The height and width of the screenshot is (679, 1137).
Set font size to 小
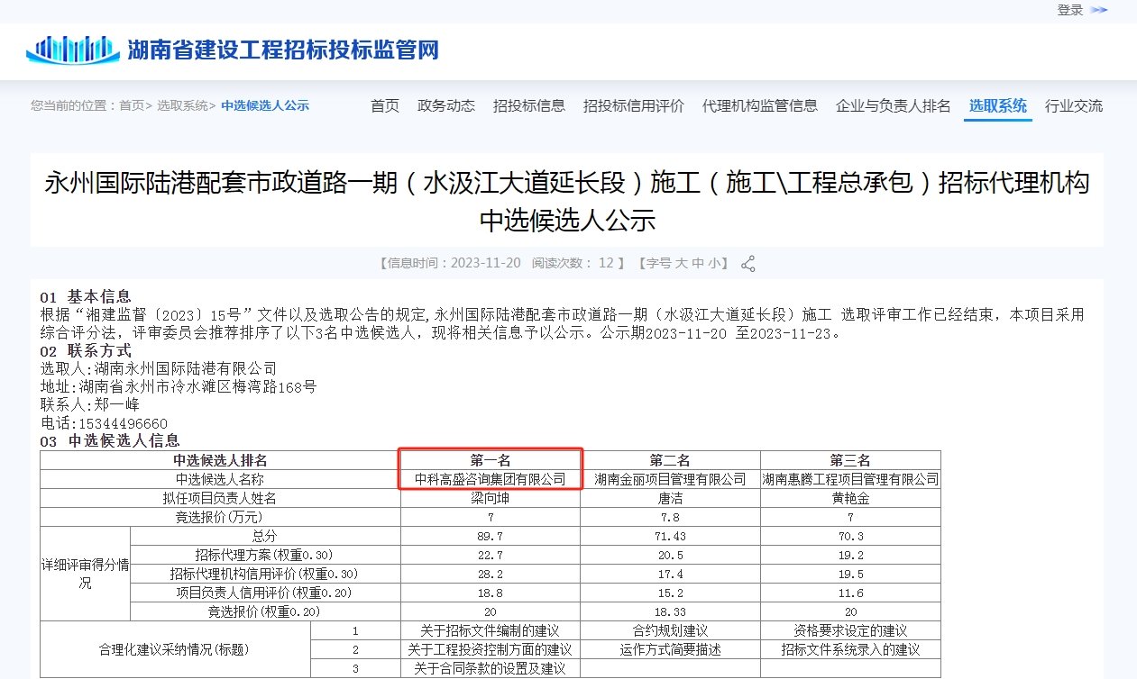713,263
